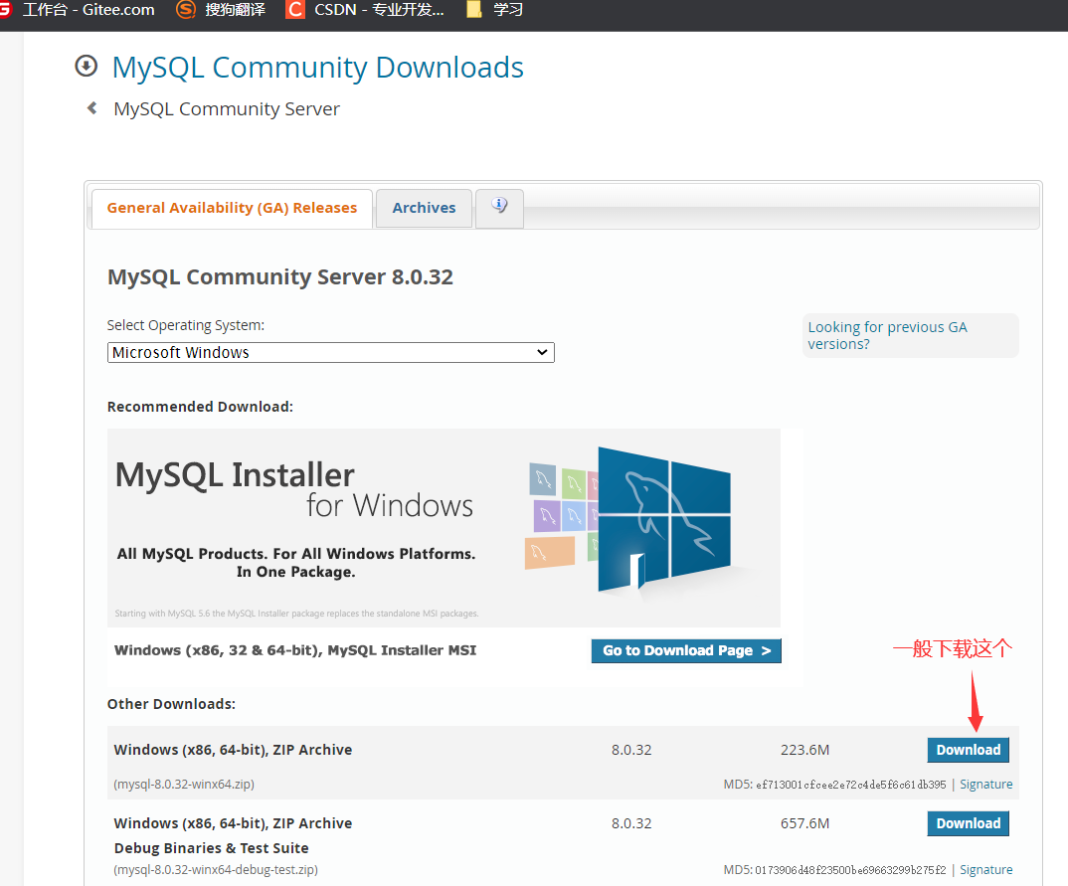Click the 搜狗翻译 bookmark label
The height and width of the screenshot is (886, 1068).
(x=235, y=10)
